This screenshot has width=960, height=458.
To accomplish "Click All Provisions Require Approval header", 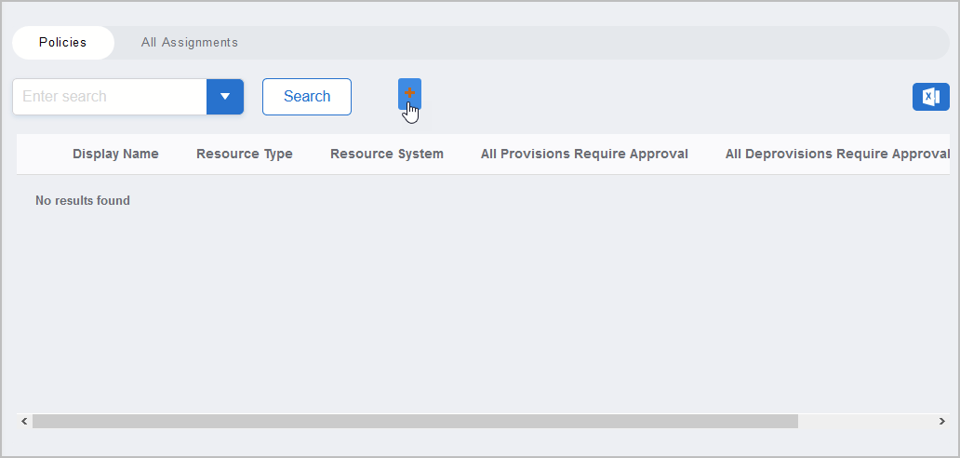I will point(584,155).
